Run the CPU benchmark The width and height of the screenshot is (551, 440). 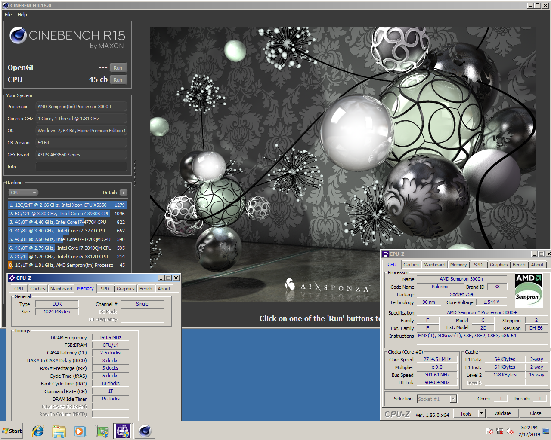(118, 80)
